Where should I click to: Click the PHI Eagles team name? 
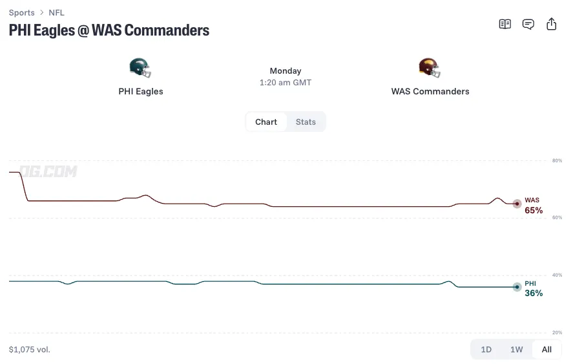(x=141, y=91)
